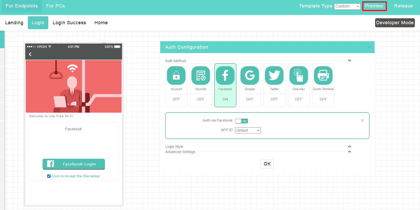Toggle Google auth OFF status
The height and width of the screenshot is (210, 420).
pyautogui.click(x=250, y=99)
